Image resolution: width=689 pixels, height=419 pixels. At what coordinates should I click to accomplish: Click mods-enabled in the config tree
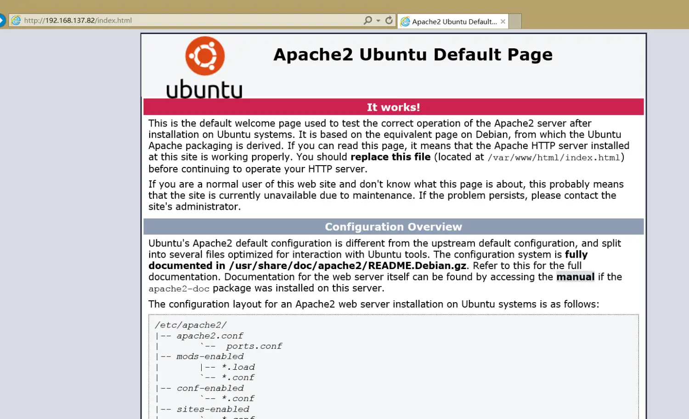click(x=210, y=356)
